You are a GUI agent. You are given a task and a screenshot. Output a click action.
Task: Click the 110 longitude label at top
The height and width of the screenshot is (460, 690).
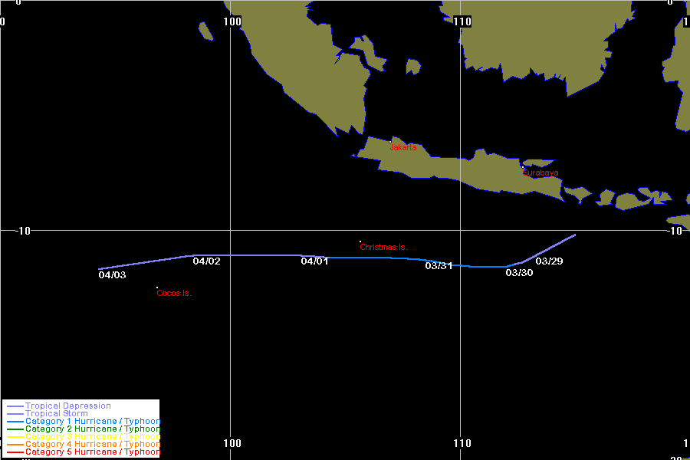tap(462, 21)
